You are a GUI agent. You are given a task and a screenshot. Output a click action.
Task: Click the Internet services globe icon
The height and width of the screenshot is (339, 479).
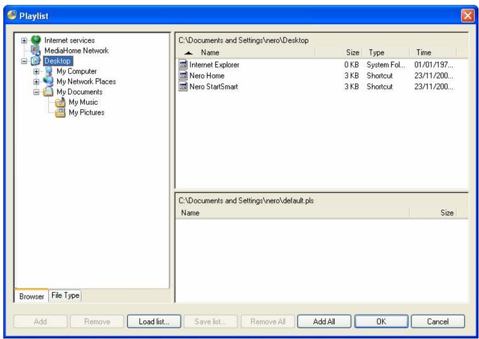pos(36,40)
